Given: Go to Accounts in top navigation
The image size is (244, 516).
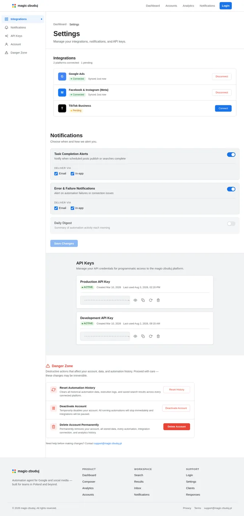Looking at the screenshot, I should [x=171, y=6].
